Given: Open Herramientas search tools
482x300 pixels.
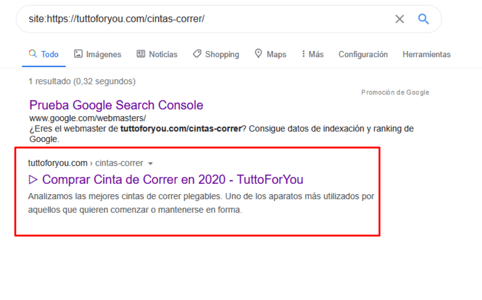Looking at the screenshot, I should (x=426, y=54).
